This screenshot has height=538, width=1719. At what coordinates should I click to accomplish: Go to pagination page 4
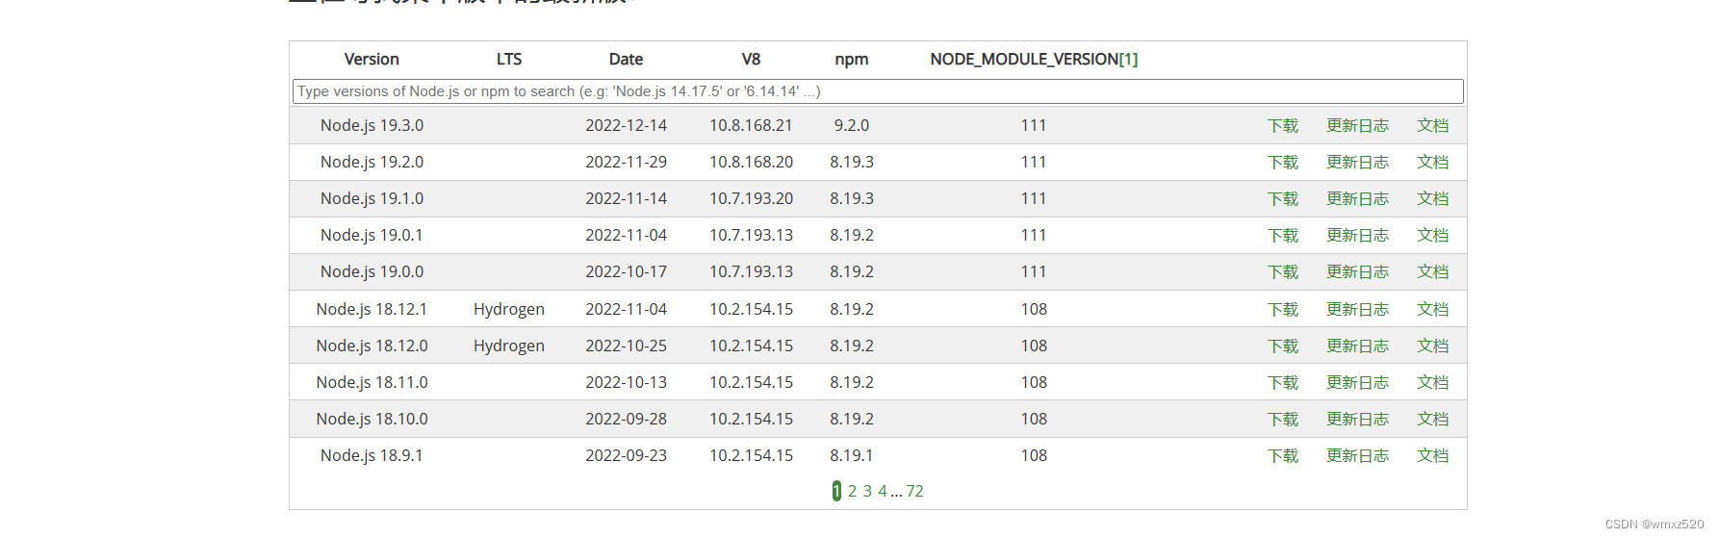(883, 491)
